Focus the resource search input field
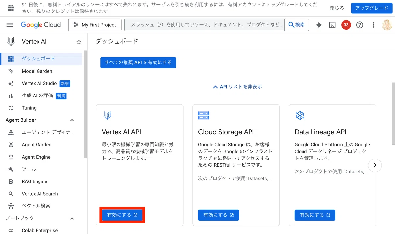This screenshot has height=234, width=395. pyautogui.click(x=205, y=25)
